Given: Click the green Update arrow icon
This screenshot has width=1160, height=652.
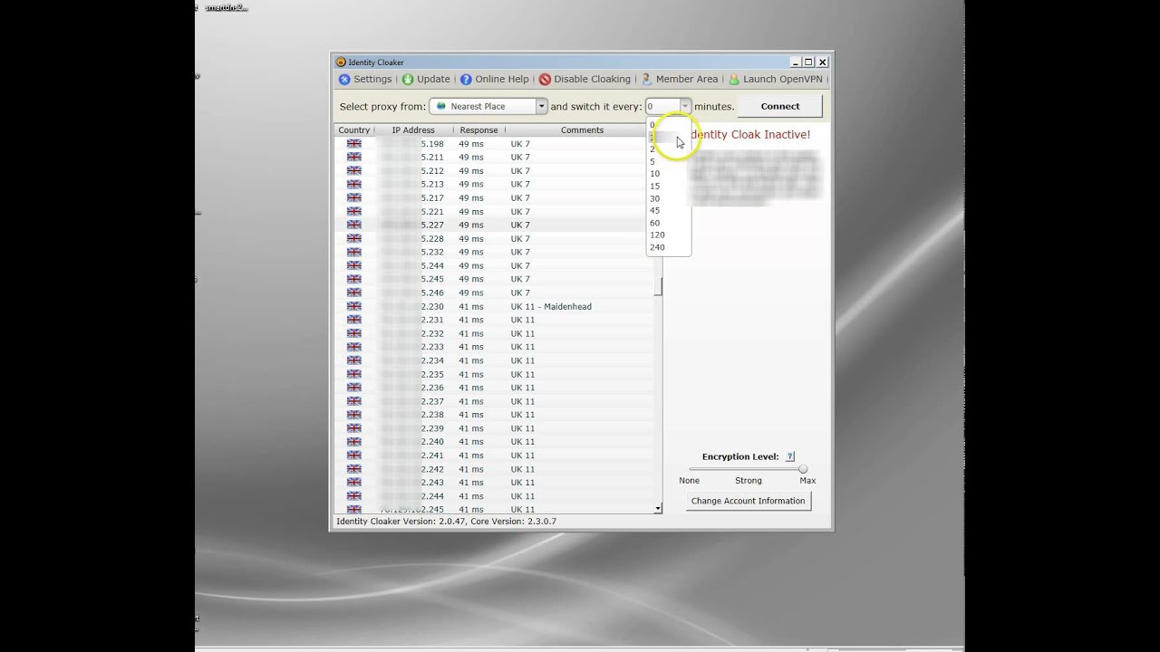Looking at the screenshot, I should 408,80.
